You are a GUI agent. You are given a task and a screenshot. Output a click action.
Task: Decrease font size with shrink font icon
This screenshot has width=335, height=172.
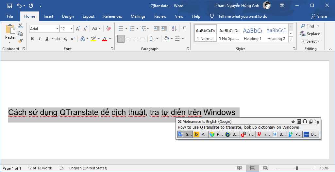click(x=85, y=29)
